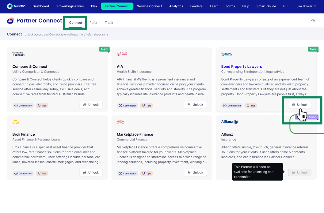The width and height of the screenshot is (324, 213).
Task: Click 'Utility Comparison & Connection' subtitle
Action: [x=37, y=72]
